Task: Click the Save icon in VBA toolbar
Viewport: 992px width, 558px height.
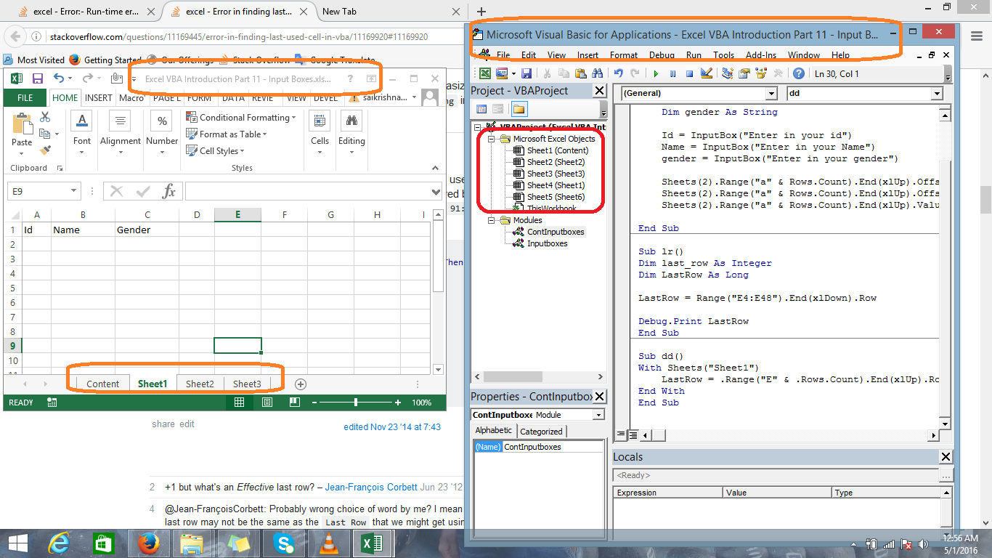Action: pyautogui.click(x=527, y=73)
